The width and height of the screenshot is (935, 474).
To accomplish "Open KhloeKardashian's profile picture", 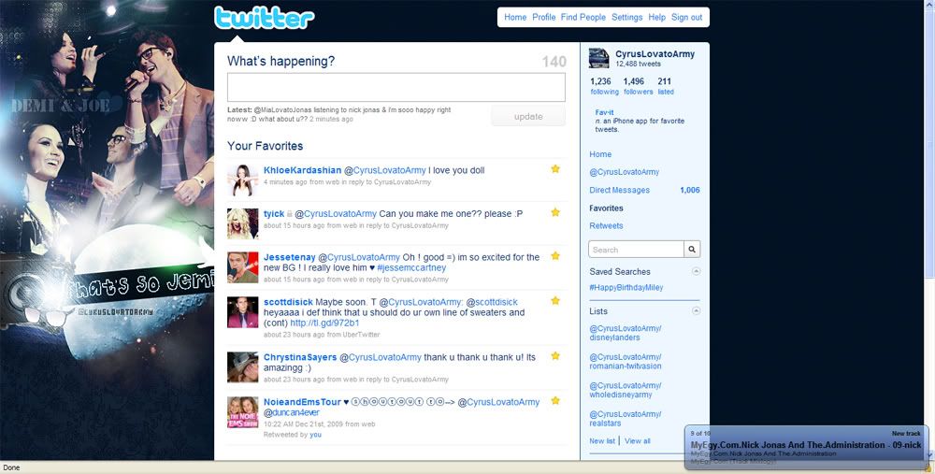I will (x=242, y=179).
